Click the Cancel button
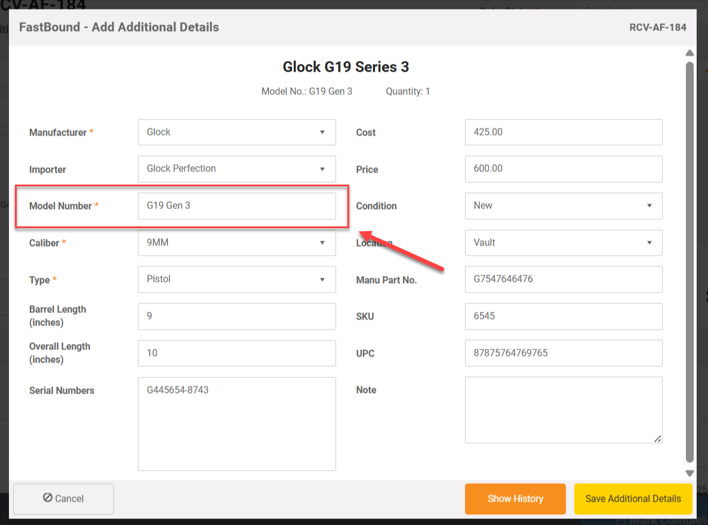Viewport: 708px width, 525px height. 64,498
